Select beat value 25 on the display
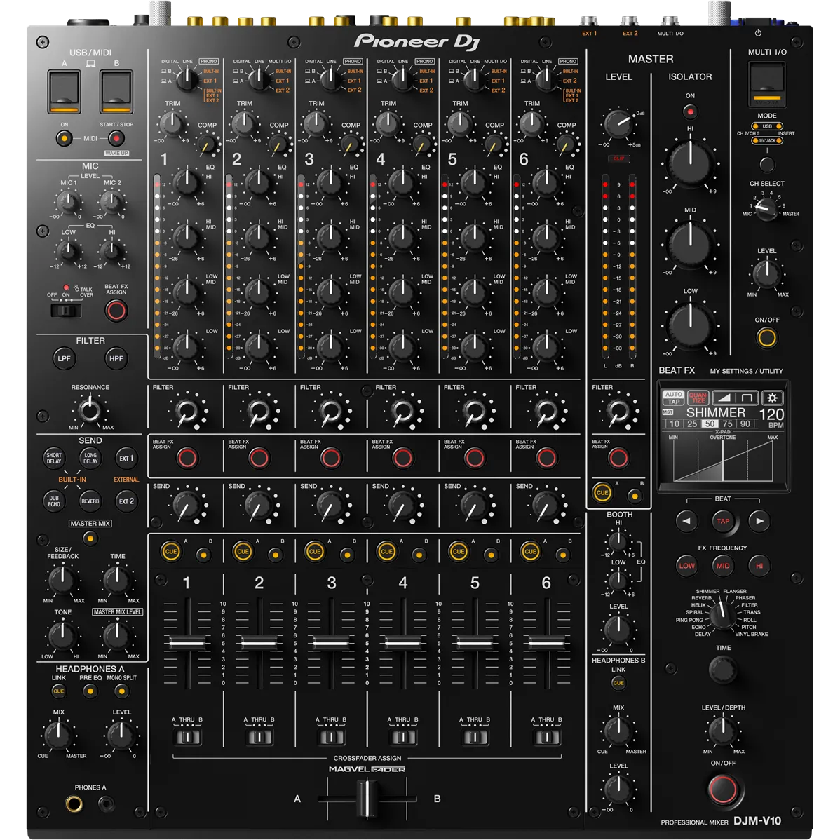Screen dimensions: 840x840 tap(692, 424)
